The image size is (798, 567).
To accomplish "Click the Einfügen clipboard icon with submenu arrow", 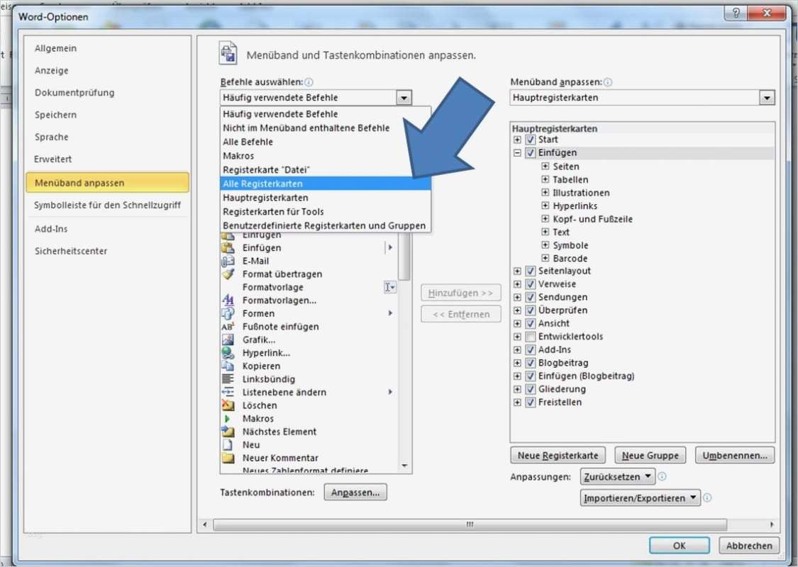I will (228, 247).
